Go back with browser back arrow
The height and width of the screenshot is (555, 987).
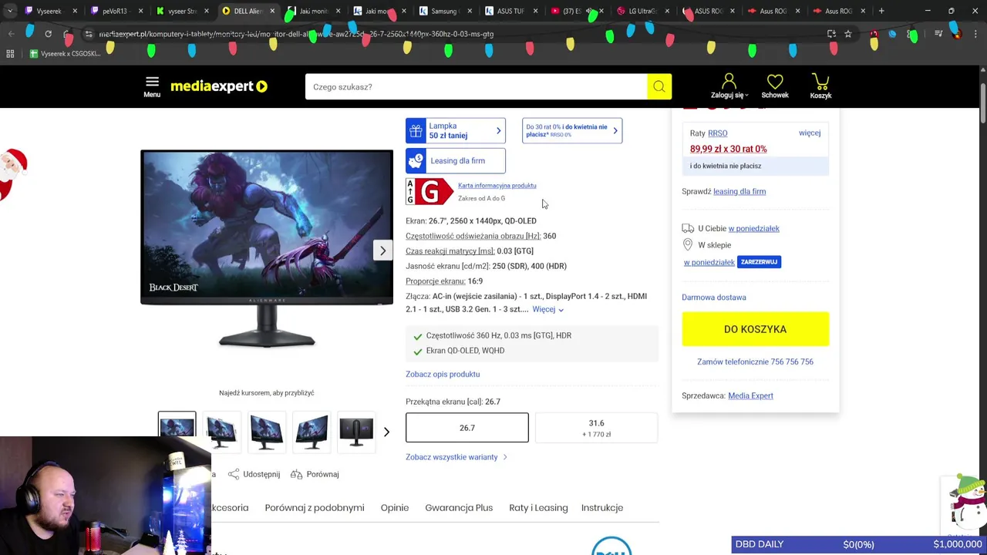(x=11, y=34)
